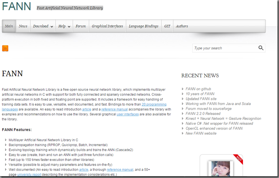279x178 pixels.
Task: Open 'Kinect + Neural Network = Gesture Recognition'
Action: (x=223, y=118)
